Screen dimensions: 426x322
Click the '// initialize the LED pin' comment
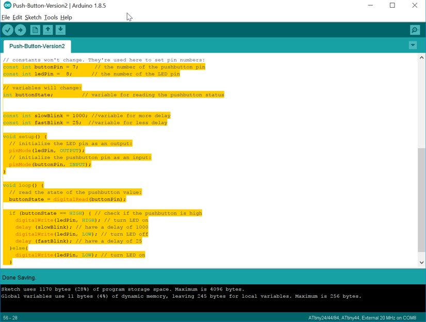(x=71, y=143)
